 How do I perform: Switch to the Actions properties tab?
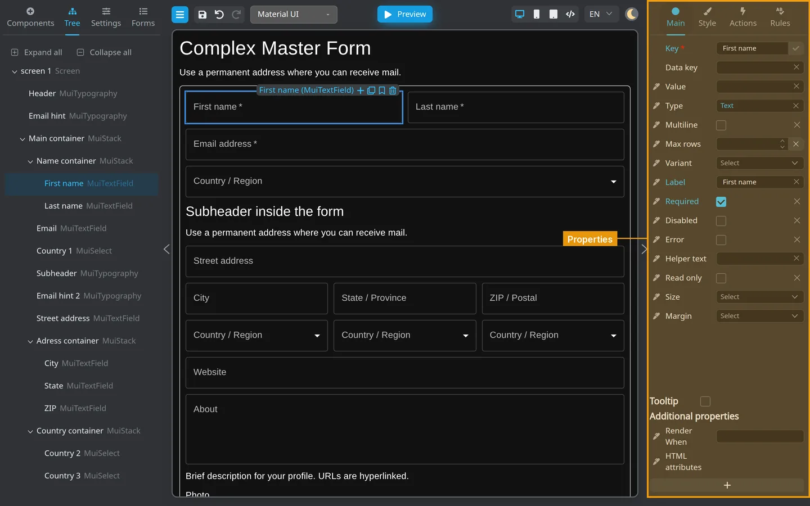[x=743, y=17]
